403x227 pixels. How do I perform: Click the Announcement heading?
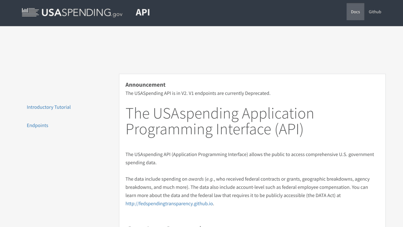[145, 85]
